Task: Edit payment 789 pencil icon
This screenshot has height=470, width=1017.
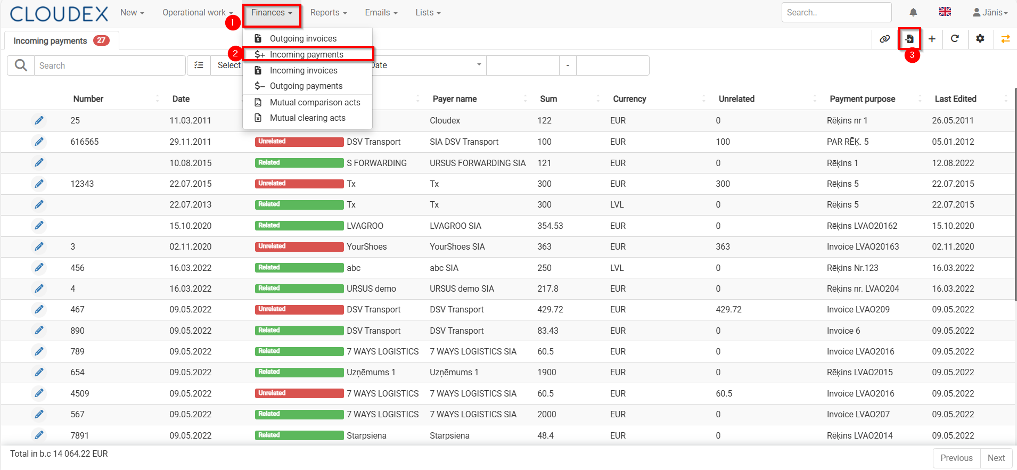Action: (x=39, y=351)
